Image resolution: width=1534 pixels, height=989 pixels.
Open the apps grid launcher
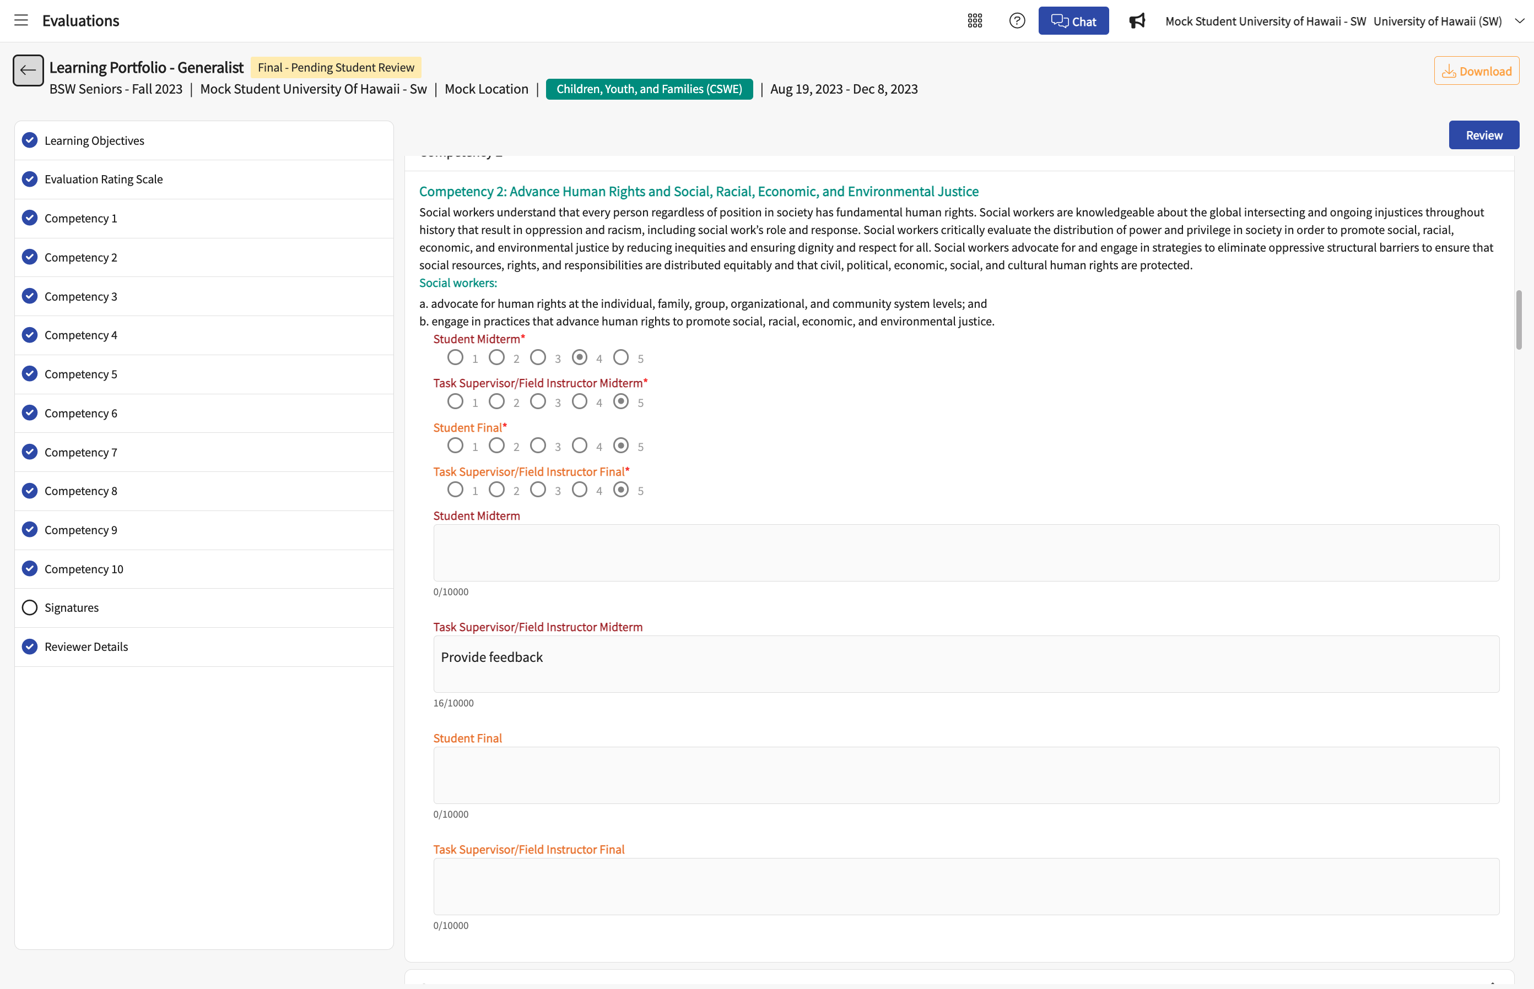pyautogui.click(x=974, y=20)
